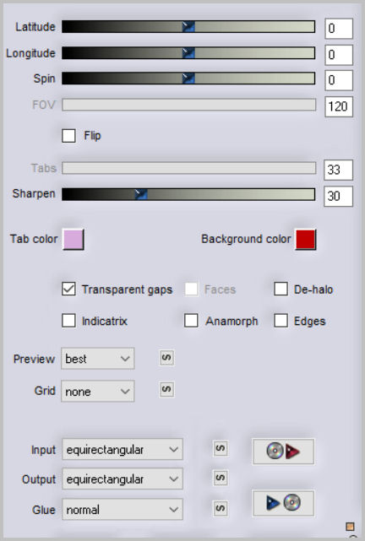Open the Tab color swatch
The image size is (365, 541).
[x=73, y=239]
